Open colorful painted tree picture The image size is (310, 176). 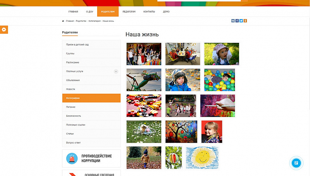point(181,132)
